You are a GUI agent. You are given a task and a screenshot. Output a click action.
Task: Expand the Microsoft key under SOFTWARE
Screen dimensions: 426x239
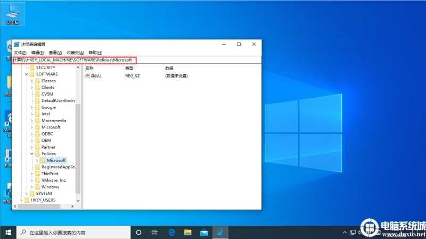(x=32, y=127)
